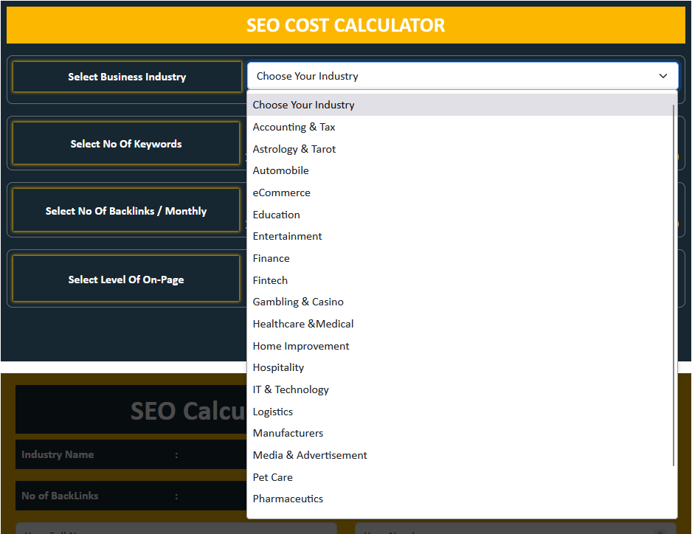Click the dropdown list vertical scrollbar
Image resolution: width=692 pixels, height=534 pixels.
[x=674, y=284]
